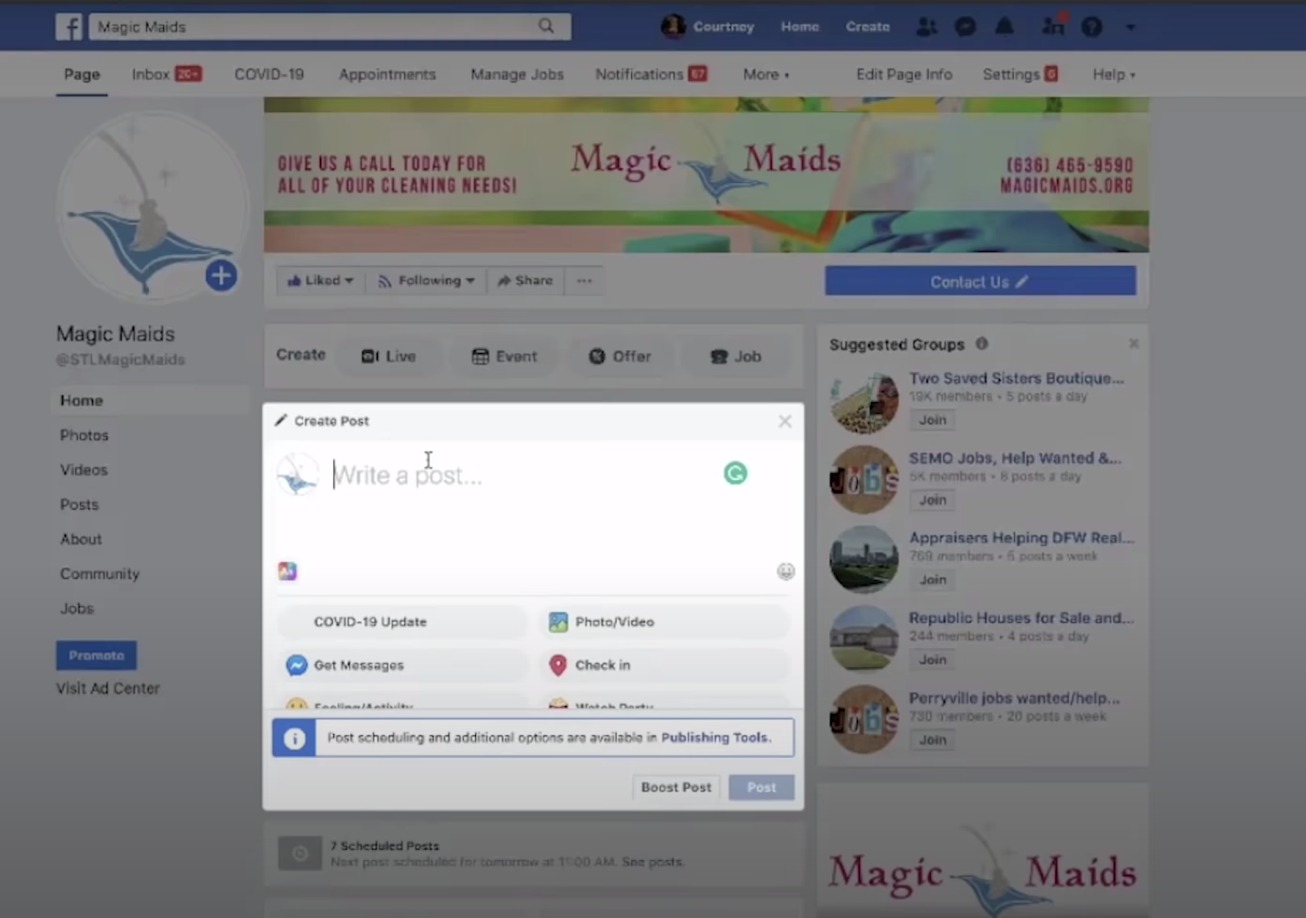Image resolution: width=1306 pixels, height=918 pixels.
Task: Create an Offer
Action: pos(620,356)
